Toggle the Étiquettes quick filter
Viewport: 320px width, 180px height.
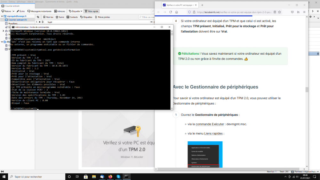(x=86, y=17)
